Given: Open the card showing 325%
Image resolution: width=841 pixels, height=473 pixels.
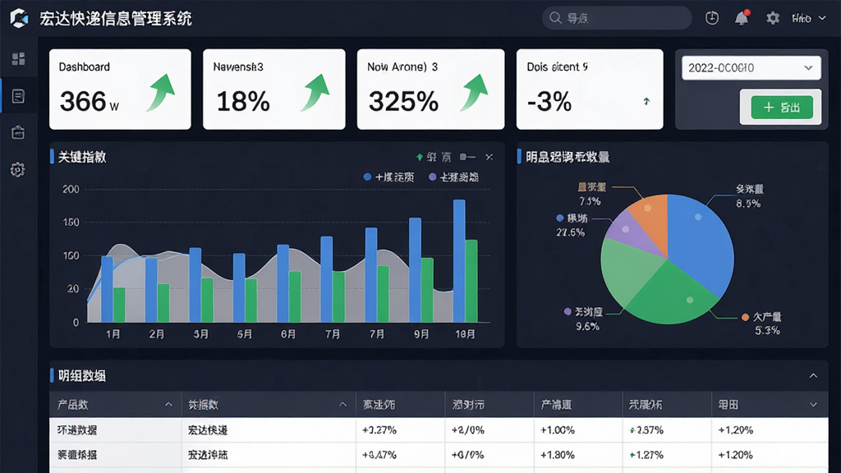Looking at the screenshot, I should (430, 89).
